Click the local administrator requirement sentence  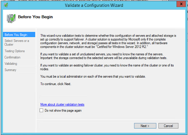(93, 76)
